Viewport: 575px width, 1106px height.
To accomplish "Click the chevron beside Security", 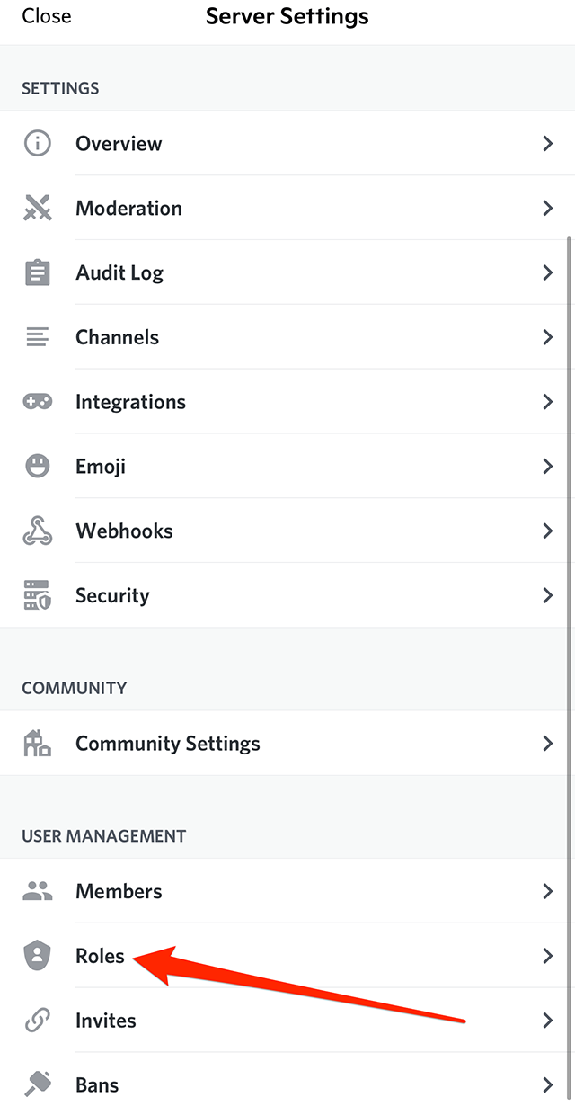I will tap(547, 595).
